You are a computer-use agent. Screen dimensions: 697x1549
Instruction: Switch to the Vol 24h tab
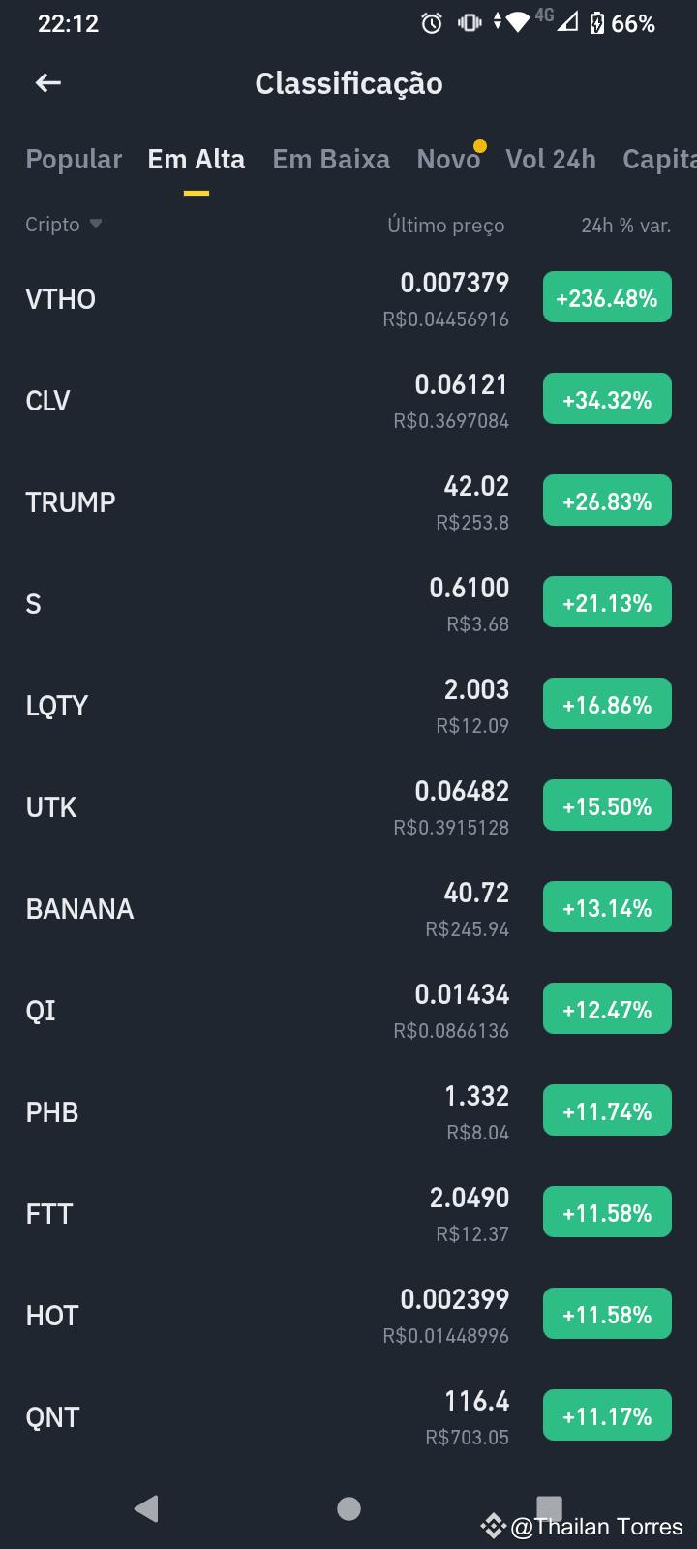point(551,160)
